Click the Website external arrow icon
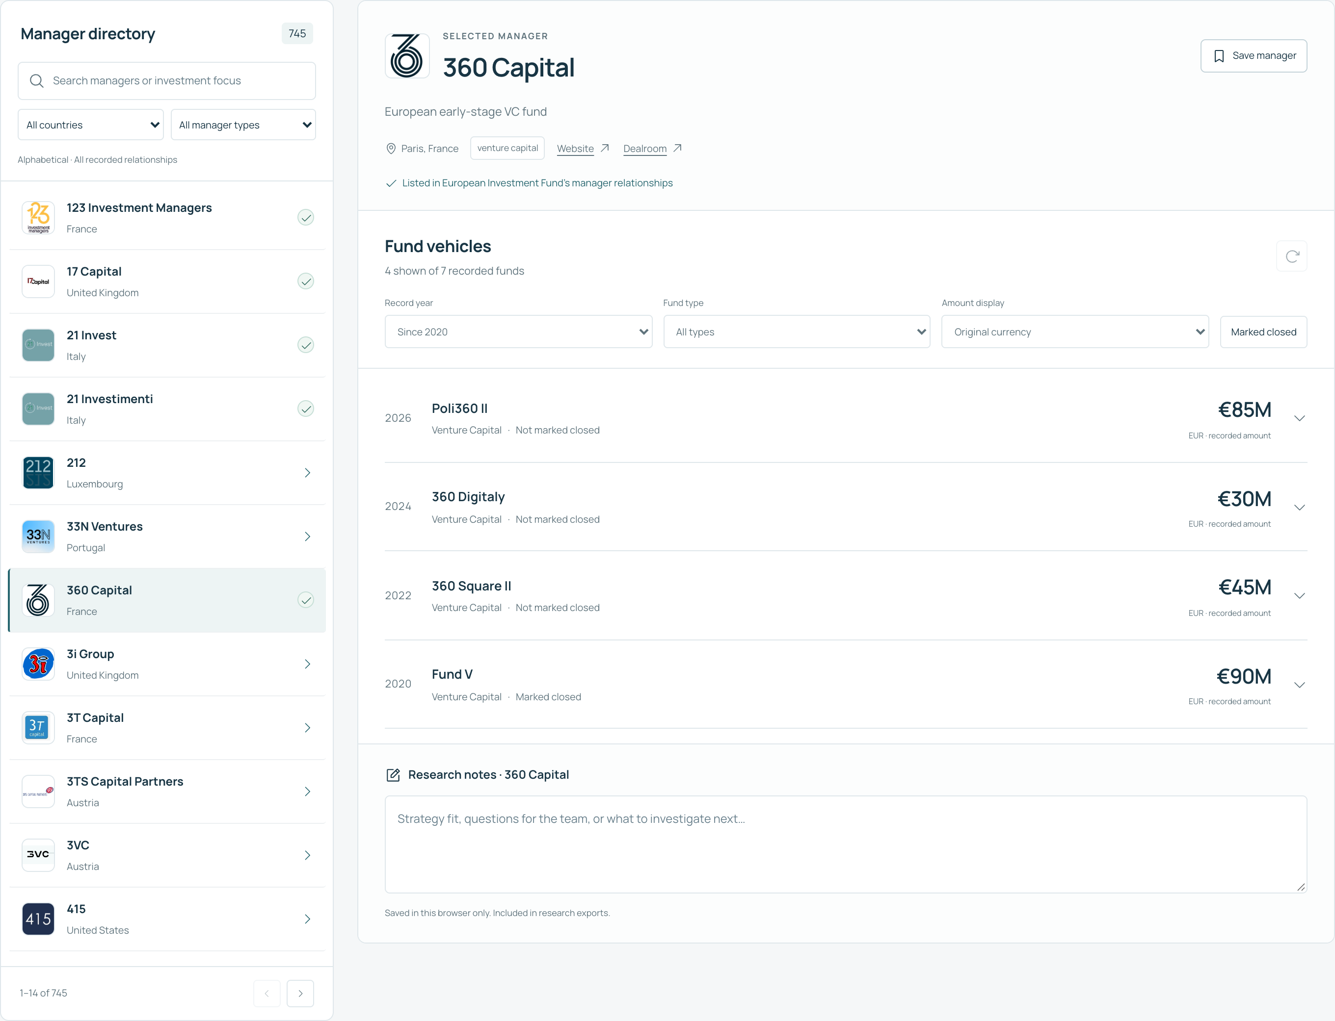Image resolution: width=1335 pixels, height=1021 pixels. tap(605, 148)
